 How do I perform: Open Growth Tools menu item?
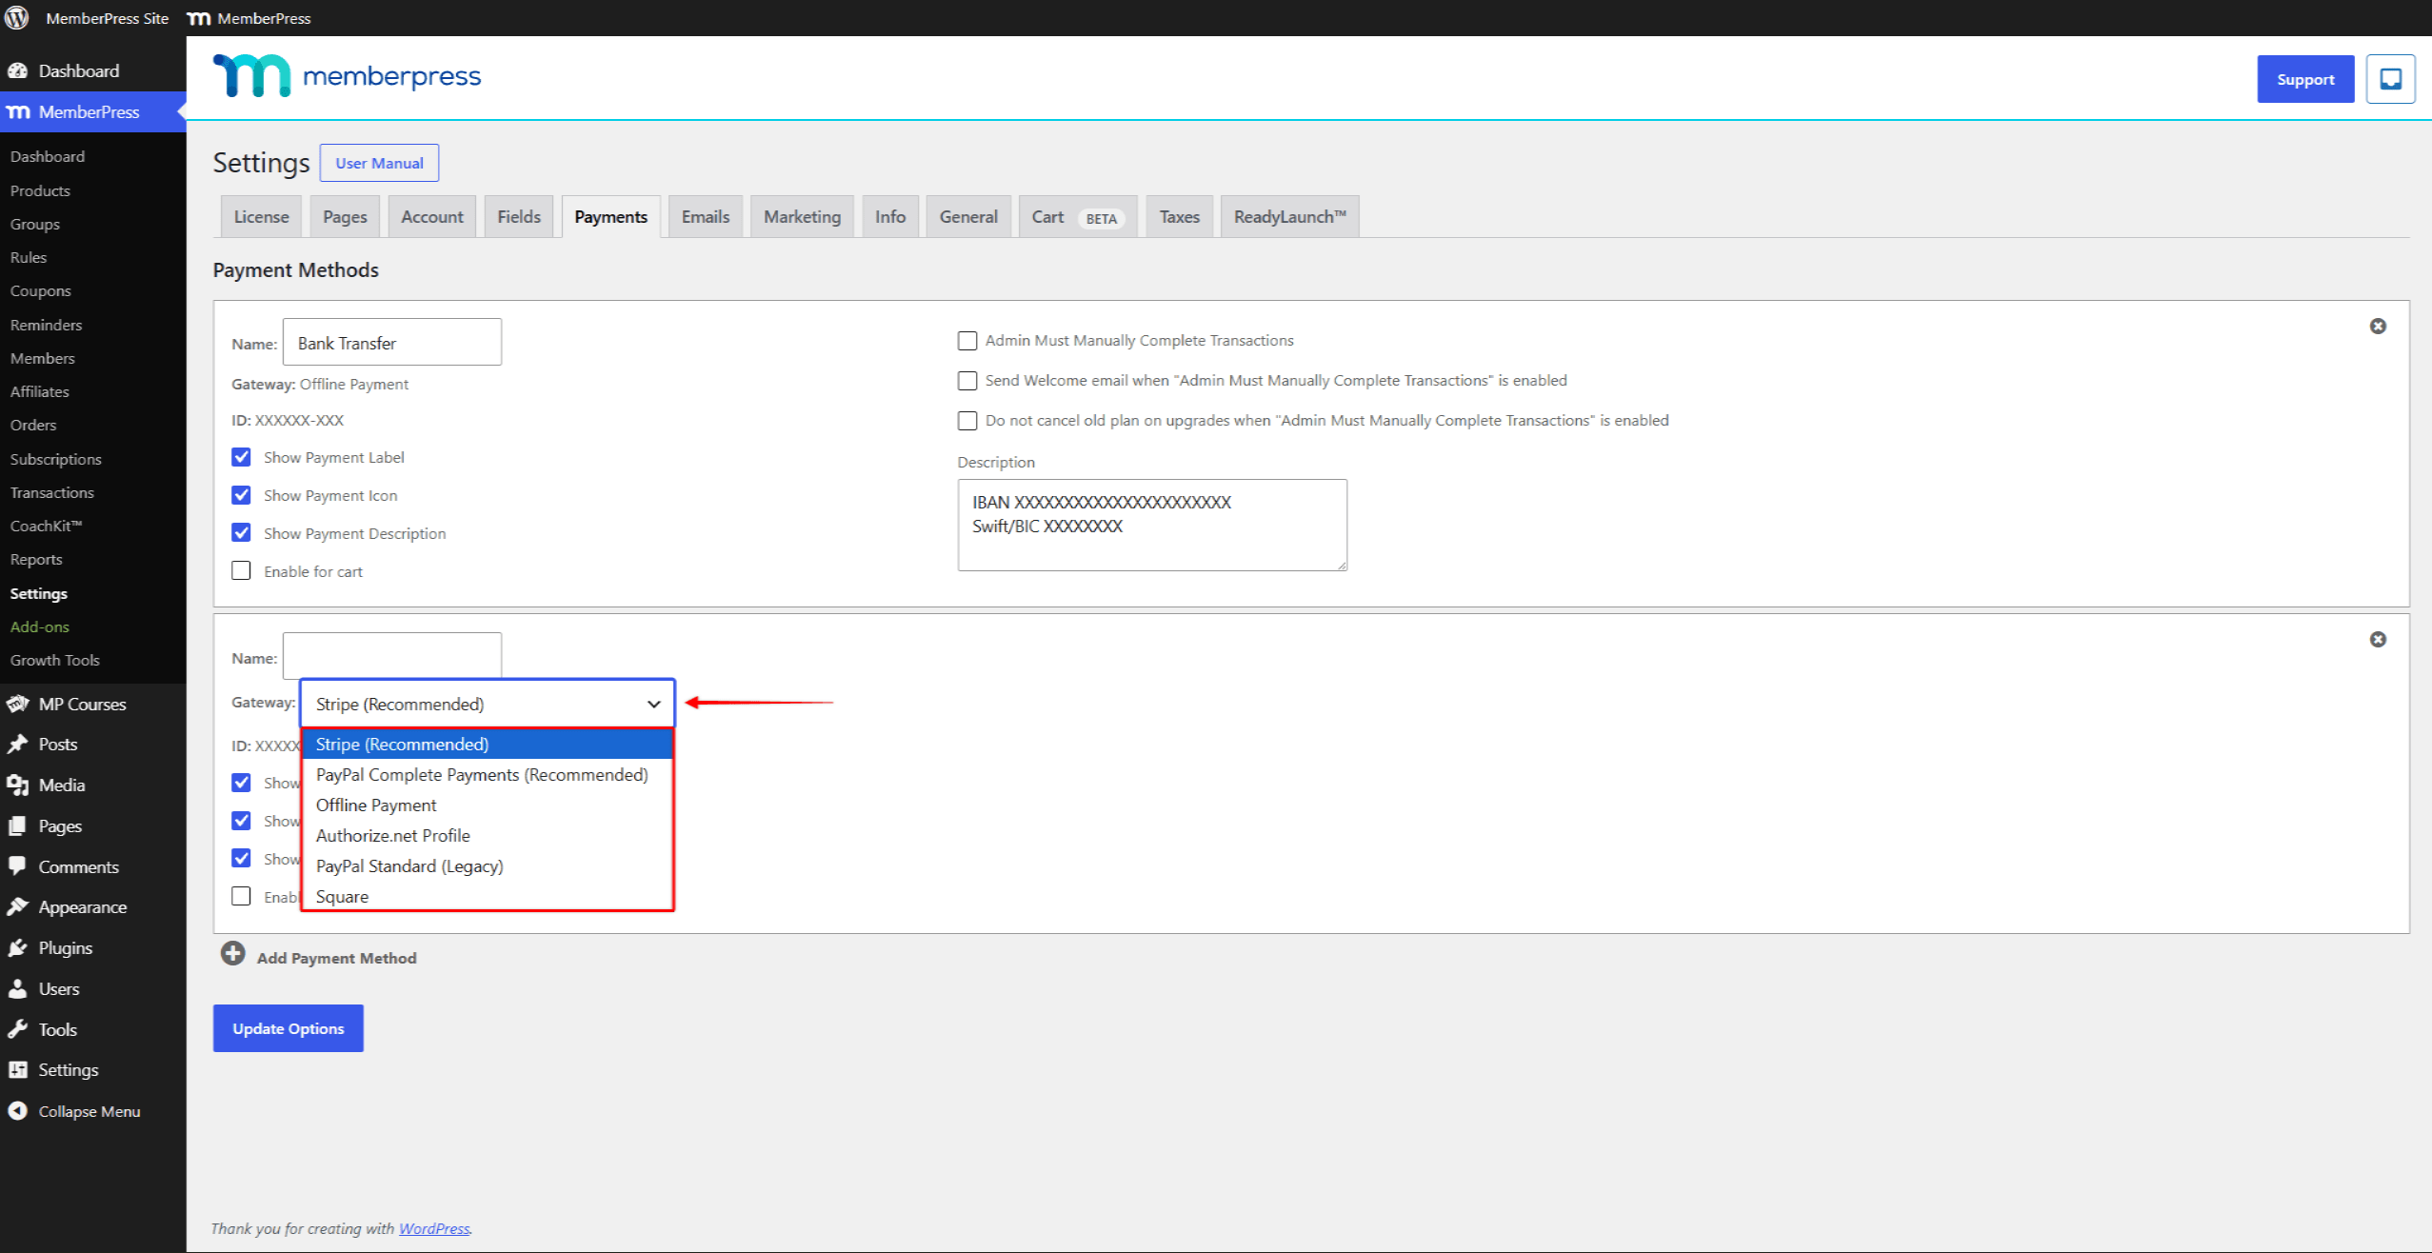54,660
